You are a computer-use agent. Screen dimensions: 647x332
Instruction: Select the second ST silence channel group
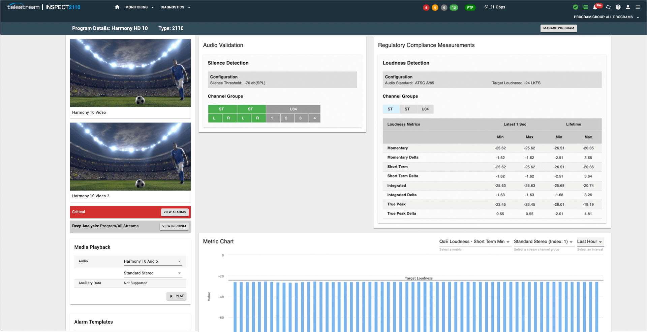point(251,109)
